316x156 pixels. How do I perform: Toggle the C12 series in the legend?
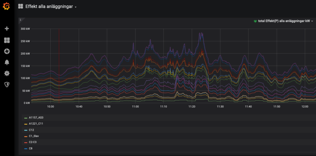click(x=31, y=130)
